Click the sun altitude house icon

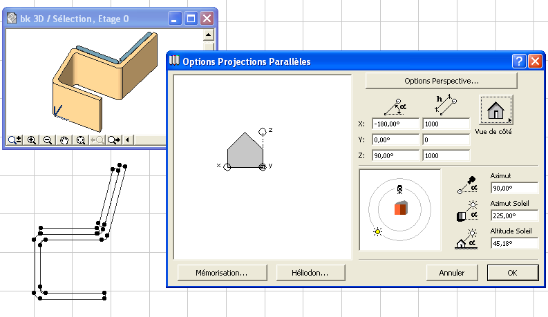click(x=466, y=239)
